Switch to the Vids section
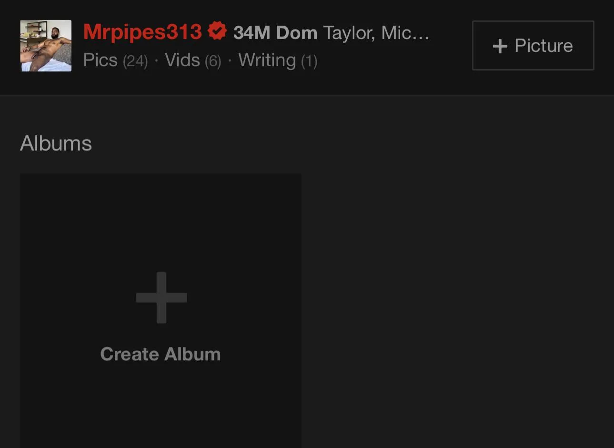 click(182, 61)
